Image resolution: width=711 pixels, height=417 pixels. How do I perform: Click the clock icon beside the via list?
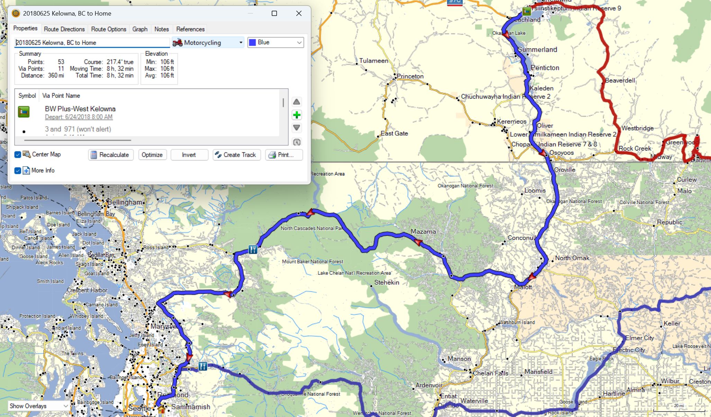[x=296, y=142]
